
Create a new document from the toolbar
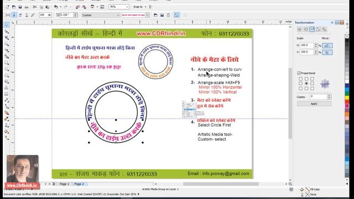(x=7, y=7)
